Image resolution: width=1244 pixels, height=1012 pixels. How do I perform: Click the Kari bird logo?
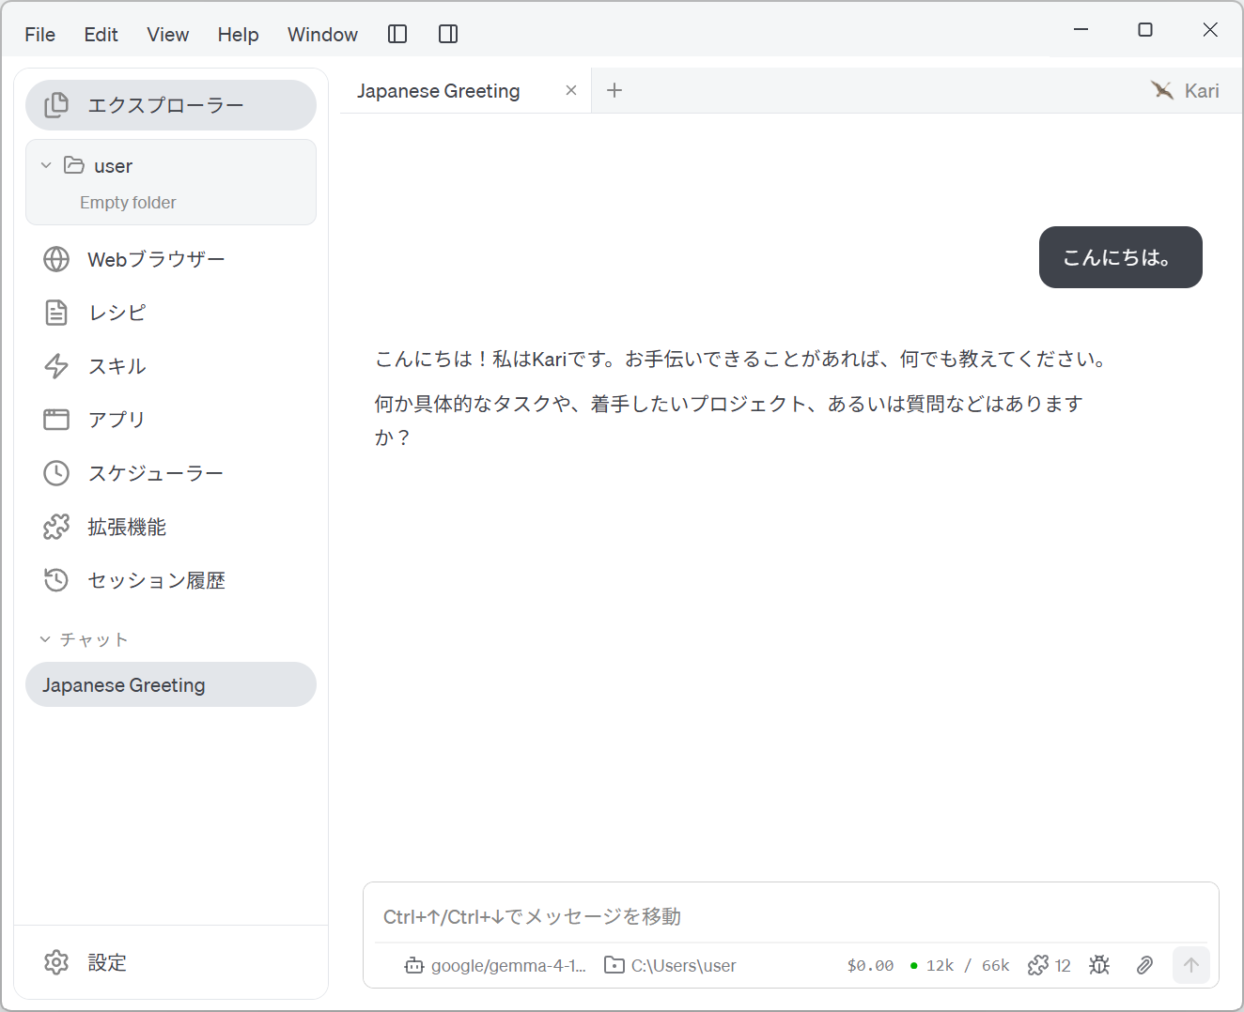pyautogui.click(x=1162, y=90)
